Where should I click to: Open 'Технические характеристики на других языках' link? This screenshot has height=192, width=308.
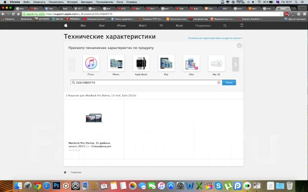[215, 38]
